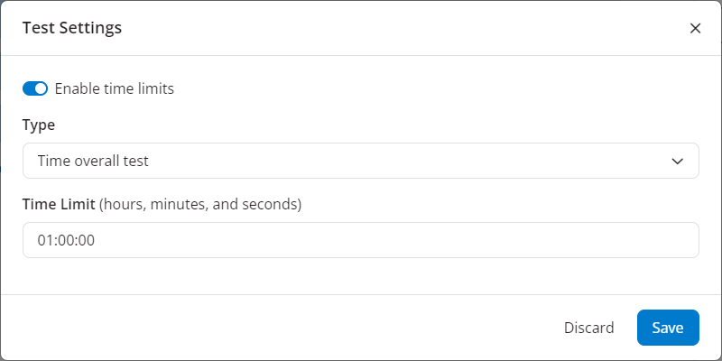Viewport: 722px width, 361px height.
Task: Click the blue Save button
Action: [x=668, y=328]
